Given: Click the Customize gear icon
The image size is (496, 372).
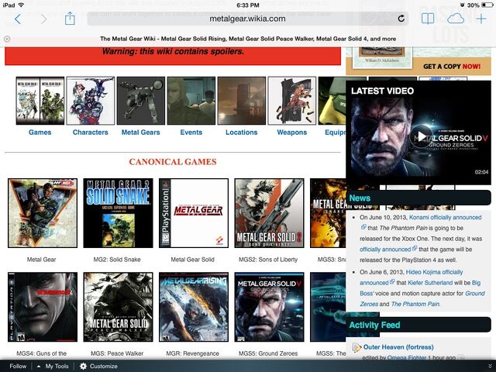Looking at the screenshot, I should (83, 366).
